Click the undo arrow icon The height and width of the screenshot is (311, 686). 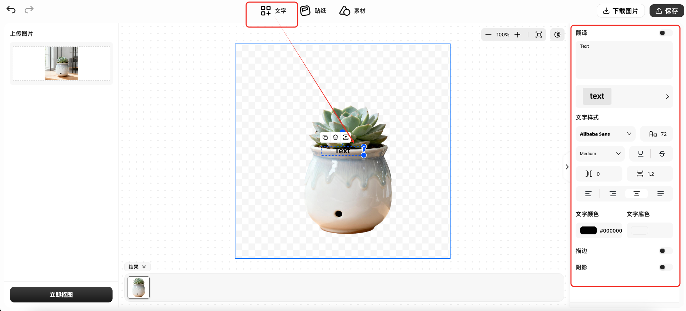pos(11,10)
